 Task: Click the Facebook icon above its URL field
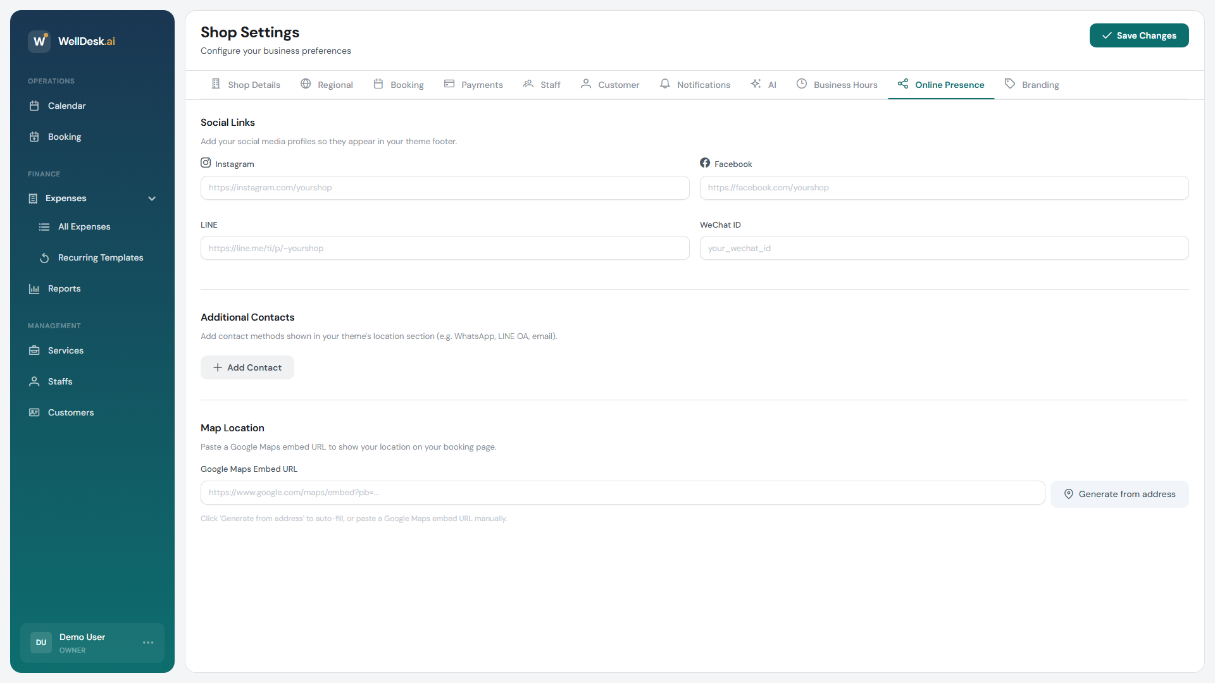[705, 162]
